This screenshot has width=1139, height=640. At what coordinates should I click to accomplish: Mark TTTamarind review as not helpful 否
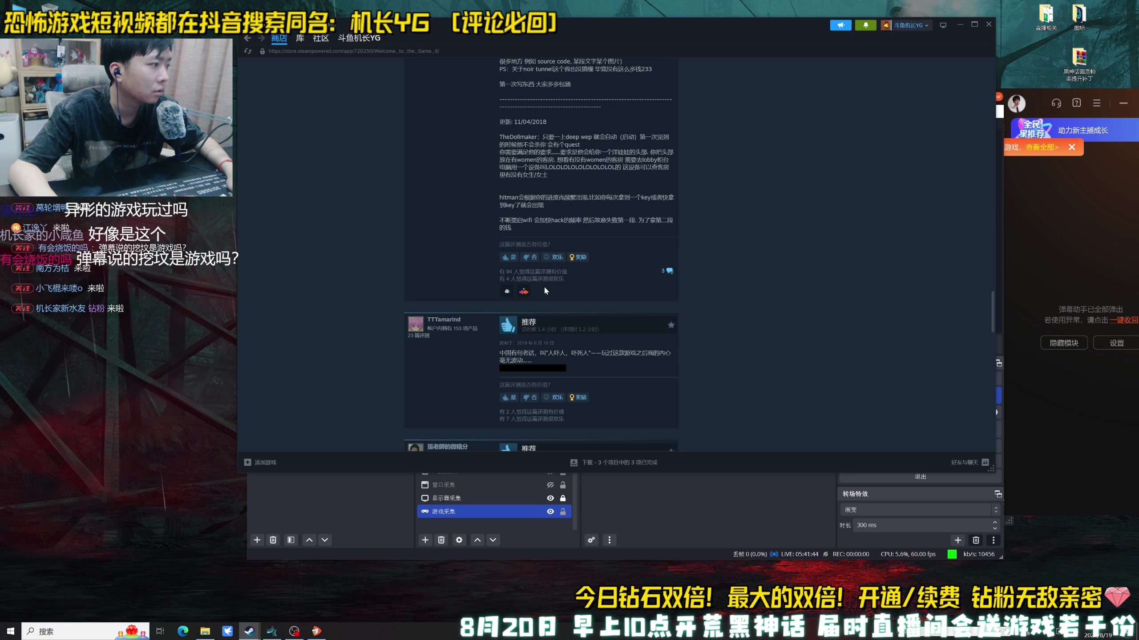[530, 397]
